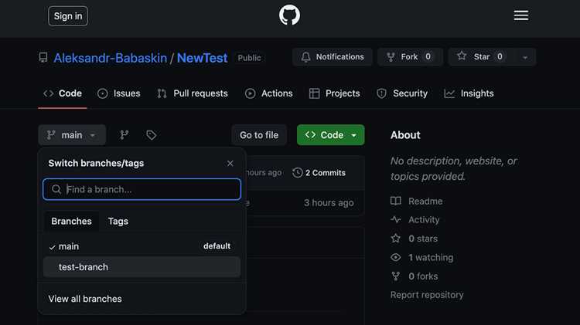Click the Sign in button
The height and width of the screenshot is (325, 580).
pyautogui.click(x=68, y=16)
